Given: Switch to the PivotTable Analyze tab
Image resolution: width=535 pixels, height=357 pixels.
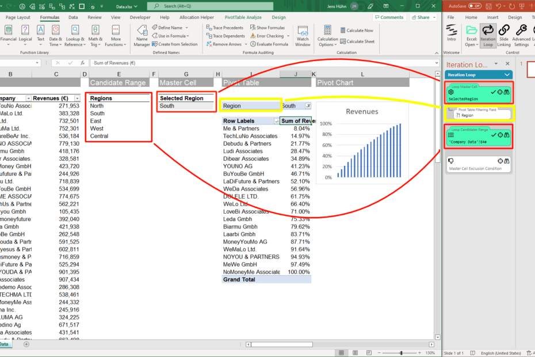Looking at the screenshot, I should [243, 17].
